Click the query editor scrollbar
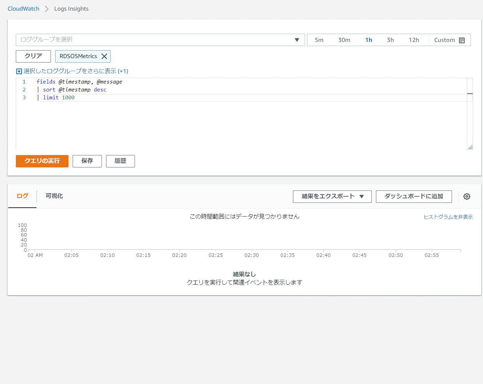The image size is (483, 384). 470,113
